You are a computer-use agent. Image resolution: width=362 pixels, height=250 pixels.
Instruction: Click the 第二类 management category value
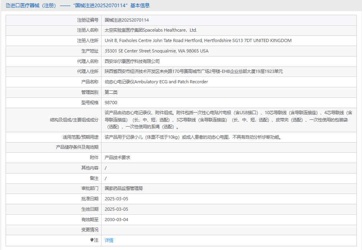tap(111, 92)
